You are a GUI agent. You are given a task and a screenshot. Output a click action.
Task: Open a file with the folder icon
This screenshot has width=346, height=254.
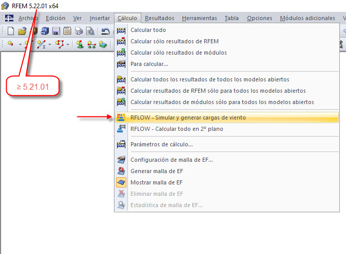coord(22,31)
